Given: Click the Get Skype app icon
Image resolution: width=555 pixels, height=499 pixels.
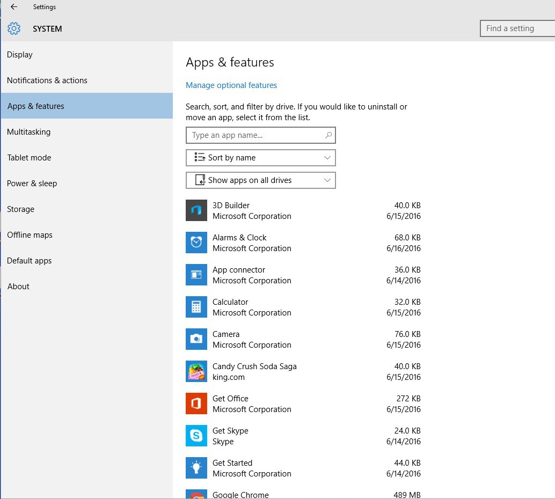Looking at the screenshot, I should [x=196, y=436].
